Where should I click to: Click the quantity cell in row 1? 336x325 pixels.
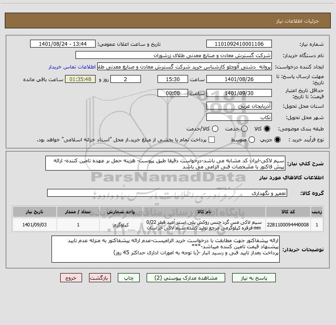[78, 225]
